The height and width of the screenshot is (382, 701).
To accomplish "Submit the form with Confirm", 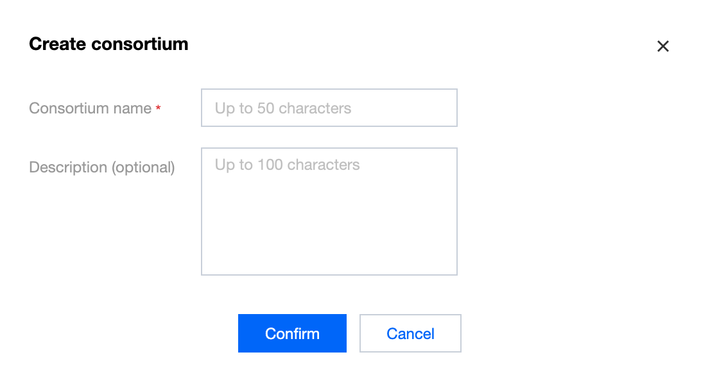I will (292, 333).
